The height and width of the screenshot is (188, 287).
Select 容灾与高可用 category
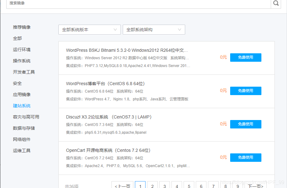[x=26, y=117]
